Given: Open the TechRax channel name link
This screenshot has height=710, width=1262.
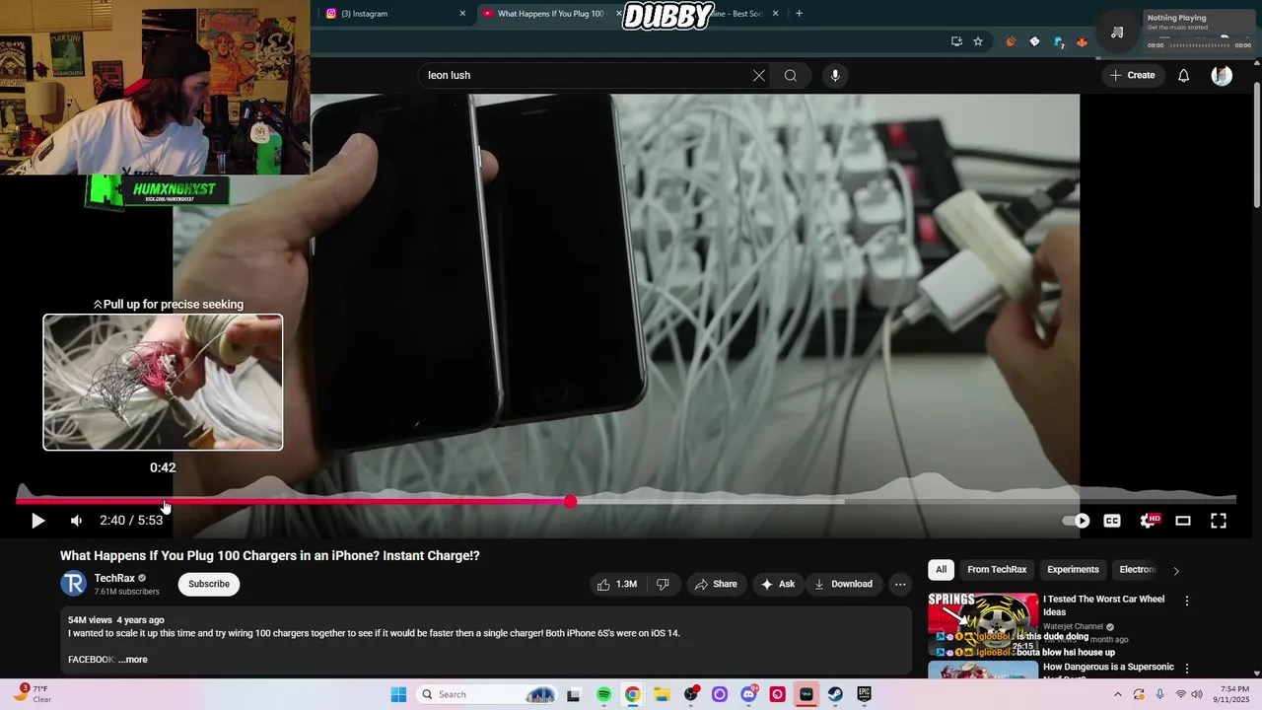Looking at the screenshot, I should pyautogui.click(x=114, y=579).
